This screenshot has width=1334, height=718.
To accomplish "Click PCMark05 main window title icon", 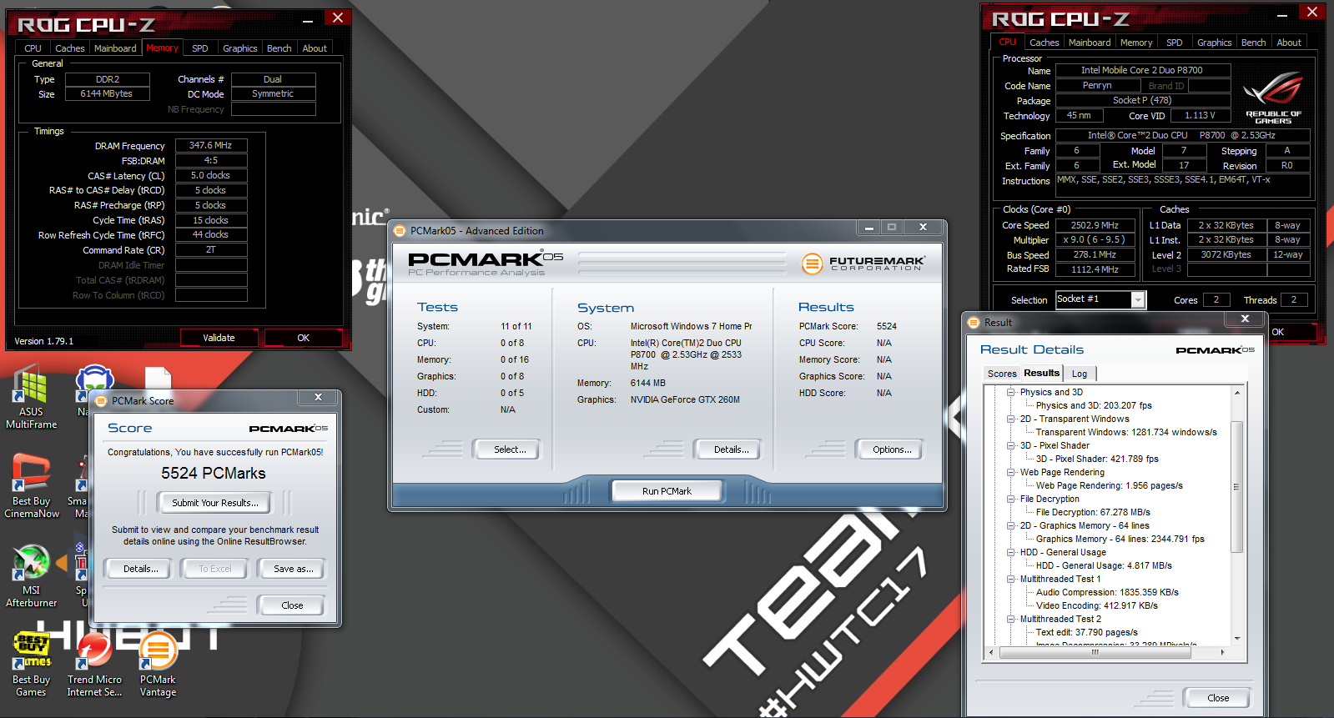I will (x=400, y=231).
